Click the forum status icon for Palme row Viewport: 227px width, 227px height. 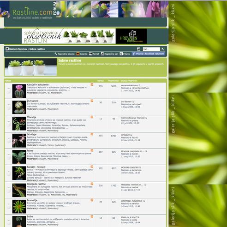(x=9, y=156)
